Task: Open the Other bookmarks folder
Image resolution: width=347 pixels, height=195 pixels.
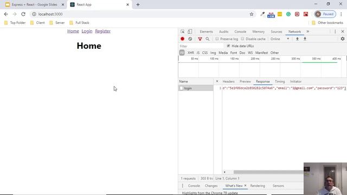Action: click(327, 23)
